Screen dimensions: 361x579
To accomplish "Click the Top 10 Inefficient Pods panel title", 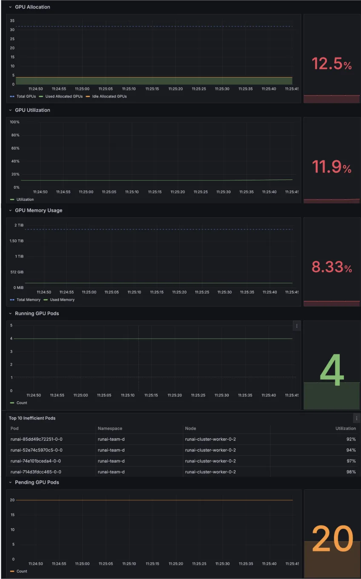I will pyautogui.click(x=32, y=418).
